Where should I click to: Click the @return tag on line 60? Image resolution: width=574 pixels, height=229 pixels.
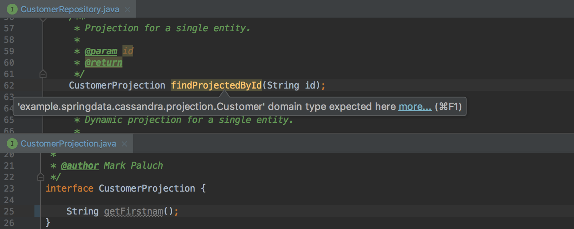103,63
